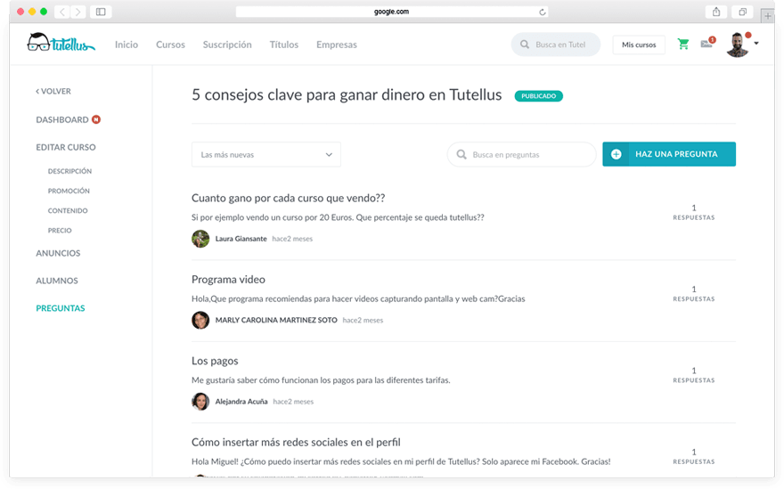
Task: Click the plus icon on Haz una pregunta
Action: click(617, 154)
